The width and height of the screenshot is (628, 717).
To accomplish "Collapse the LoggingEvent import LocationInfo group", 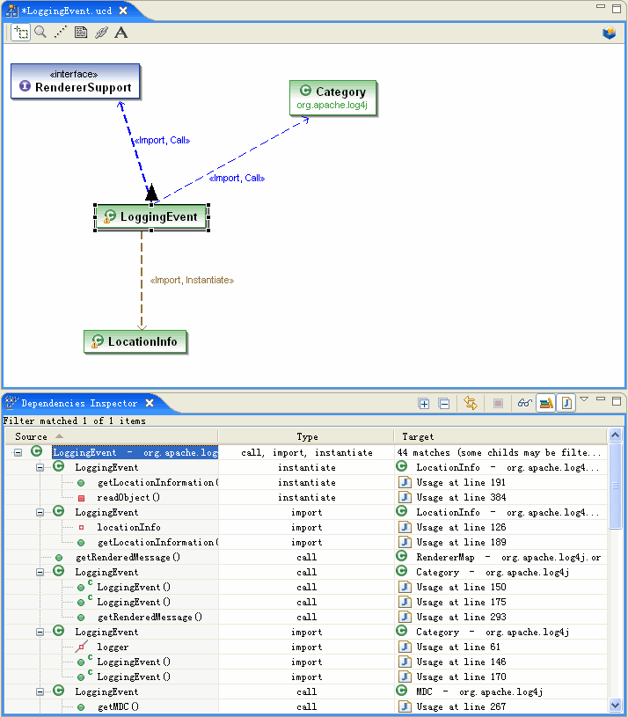I will 40,513.
